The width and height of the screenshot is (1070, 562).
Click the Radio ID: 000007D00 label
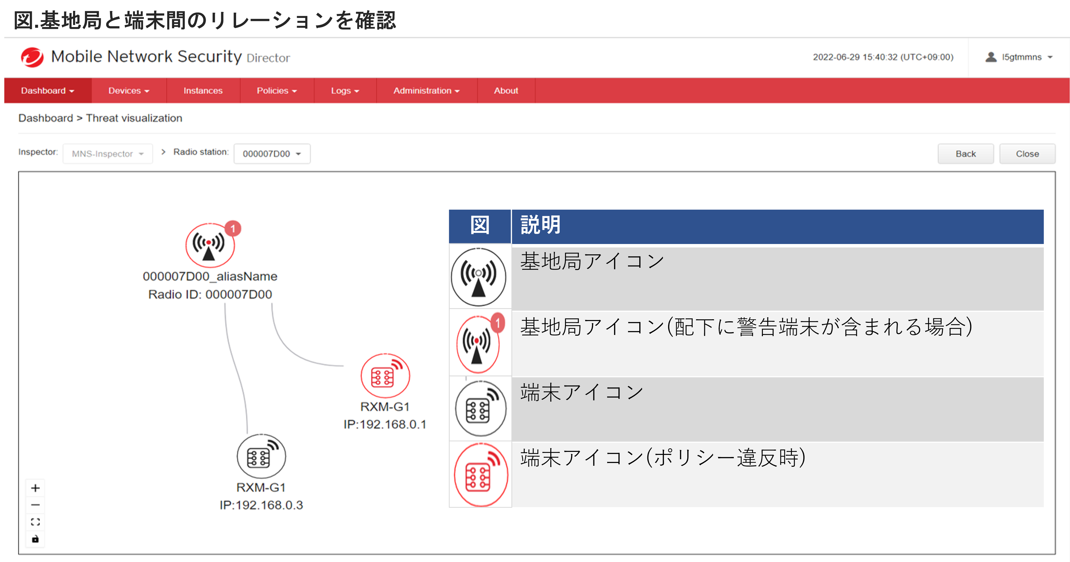[210, 294]
